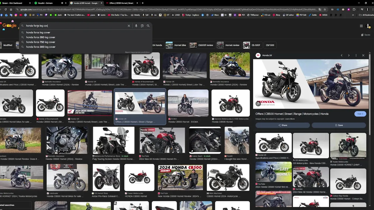Screen dimensions: 374x210
Task: Open Arrow Pro-Race Exhaust thumbnail
Action: (106, 177)
